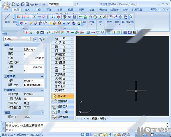This screenshot has height=137, width=171.
Task: Click the 颜色 ByLayer color swatch
Action: 25,49
